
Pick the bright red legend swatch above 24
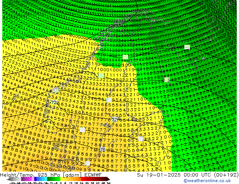point(82,179)
